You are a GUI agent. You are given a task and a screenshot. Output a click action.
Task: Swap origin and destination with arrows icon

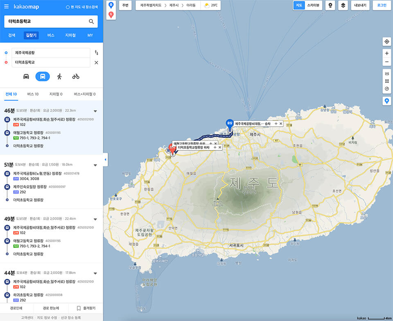coord(97,53)
